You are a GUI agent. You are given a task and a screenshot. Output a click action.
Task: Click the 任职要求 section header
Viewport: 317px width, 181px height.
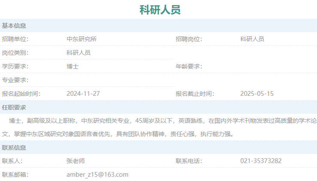point(14,107)
